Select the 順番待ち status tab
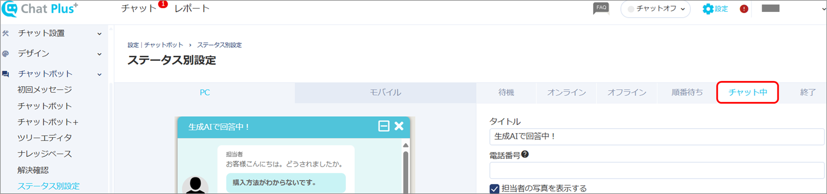The height and width of the screenshot is (194, 827). pos(687,93)
